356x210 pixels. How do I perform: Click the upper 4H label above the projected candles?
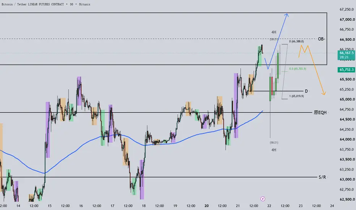[x=274, y=32]
